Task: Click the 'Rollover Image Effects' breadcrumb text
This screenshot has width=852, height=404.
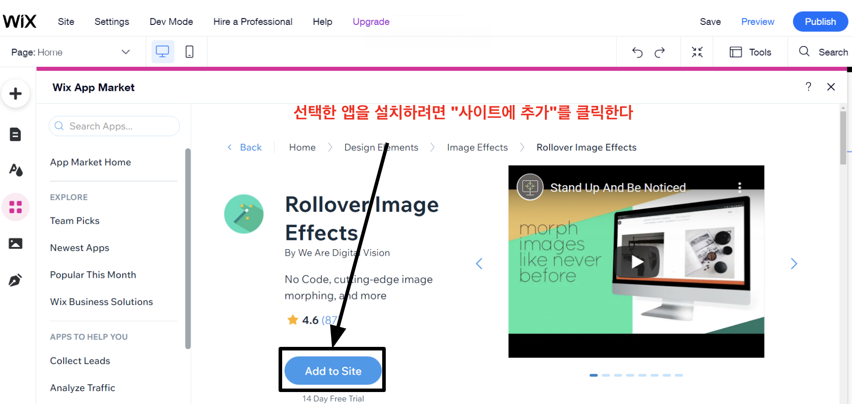Action: coord(586,147)
